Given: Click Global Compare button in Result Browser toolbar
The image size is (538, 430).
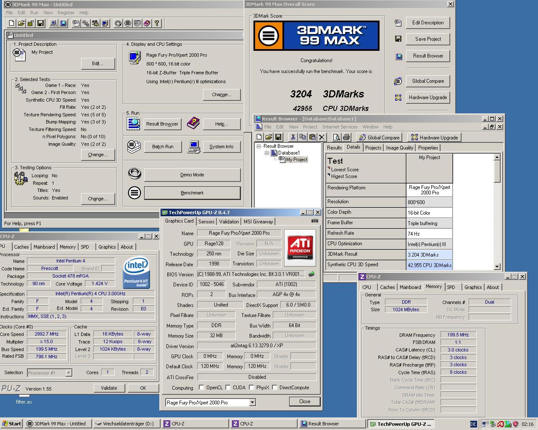Looking at the screenshot, I should click(379, 137).
